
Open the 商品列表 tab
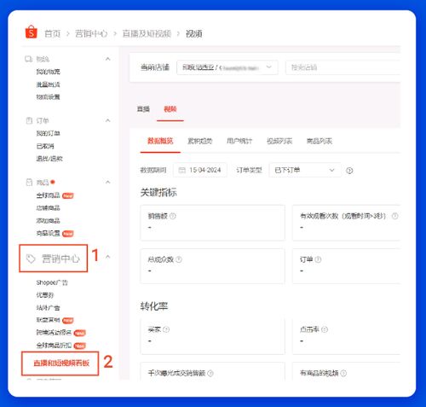point(319,141)
